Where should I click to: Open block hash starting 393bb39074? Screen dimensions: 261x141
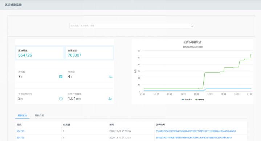tap(194, 137)
